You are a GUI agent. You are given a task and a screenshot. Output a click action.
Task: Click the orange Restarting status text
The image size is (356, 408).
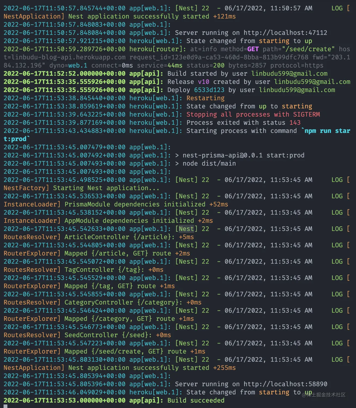205,98
